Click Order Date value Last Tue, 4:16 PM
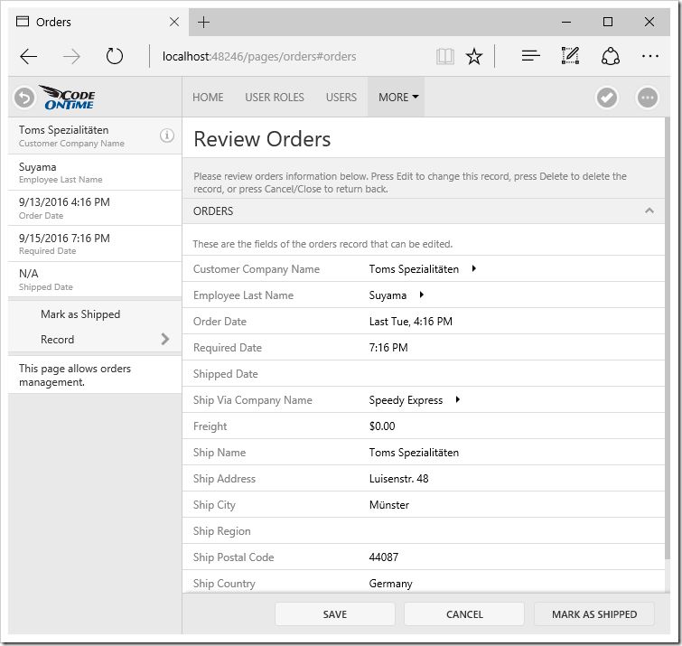 411,322
